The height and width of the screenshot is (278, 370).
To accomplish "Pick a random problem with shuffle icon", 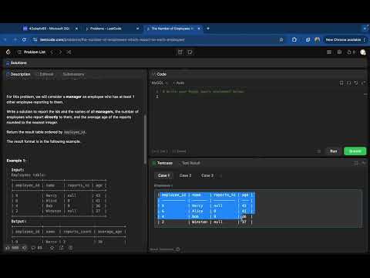I will click(69, 52).
